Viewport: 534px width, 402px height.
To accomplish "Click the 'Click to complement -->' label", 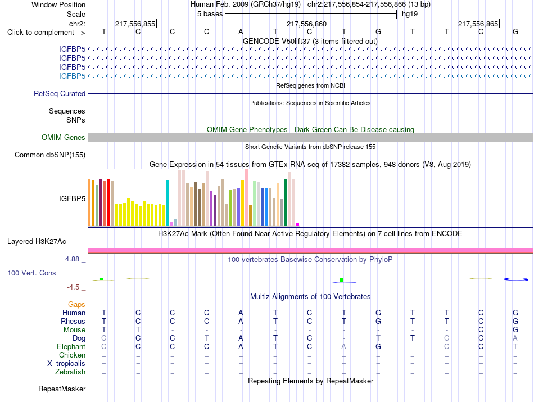I will (x=46, y=33).
